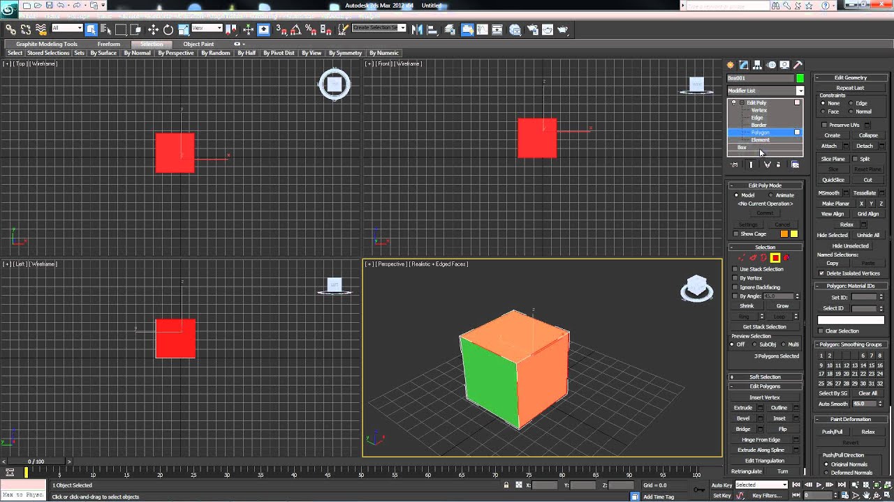Click the Extrude button

tap(743, 408)
